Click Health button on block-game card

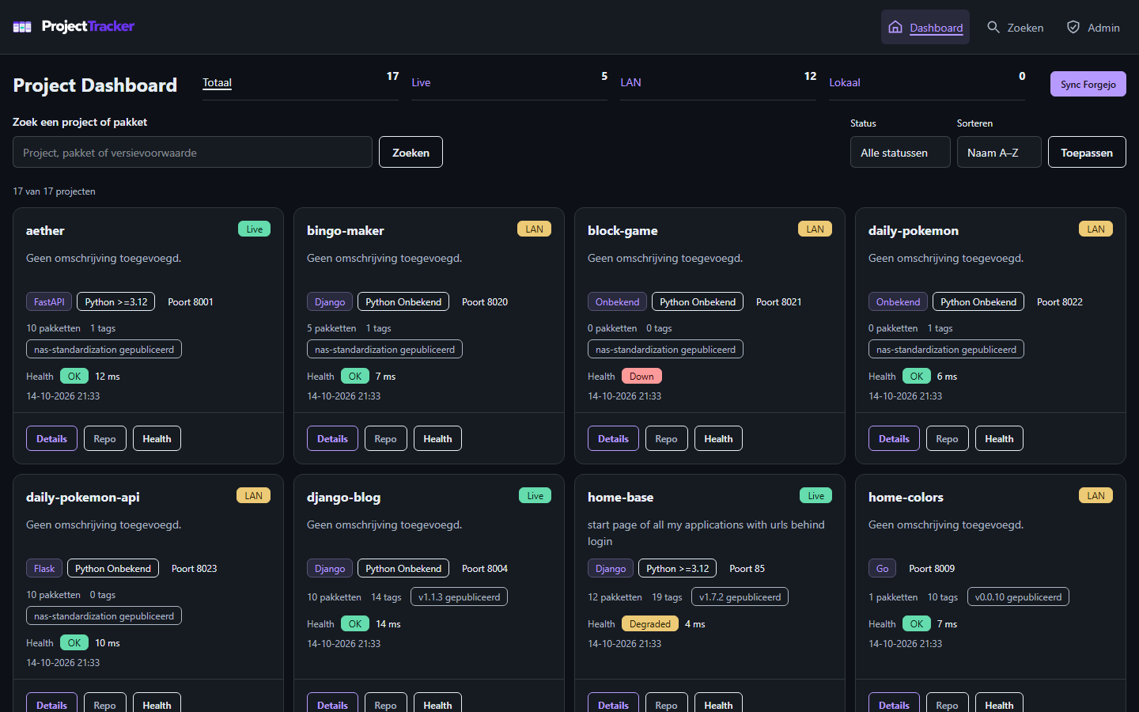point(718,438)
